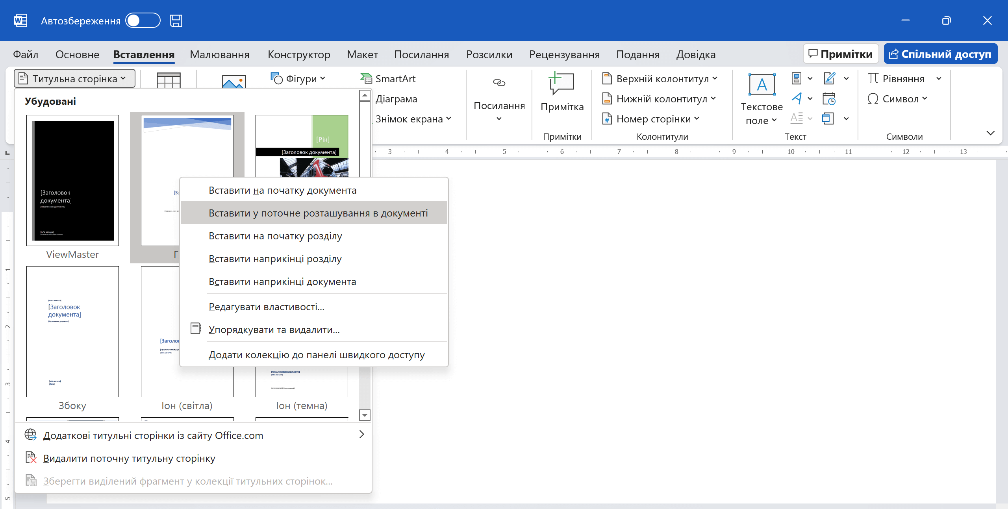This screenshot has height=509, width=1008.
Task: Click the Signature line icon
Action: [x=829, y=78]
